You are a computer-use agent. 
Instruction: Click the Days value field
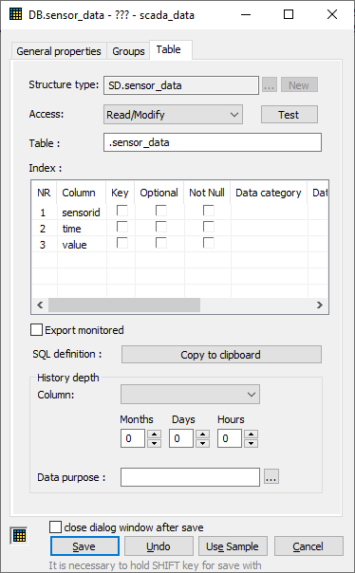click(181, 438)
